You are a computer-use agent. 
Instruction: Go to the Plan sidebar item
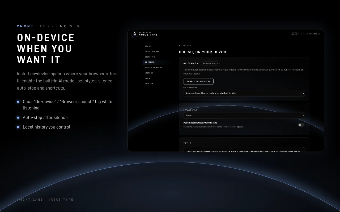click(x=147, y=78)
